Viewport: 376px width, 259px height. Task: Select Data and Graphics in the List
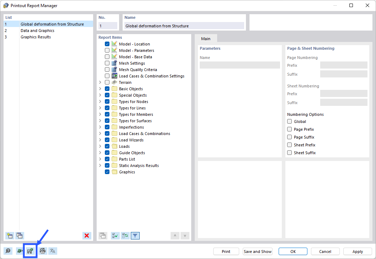(37, 31)
